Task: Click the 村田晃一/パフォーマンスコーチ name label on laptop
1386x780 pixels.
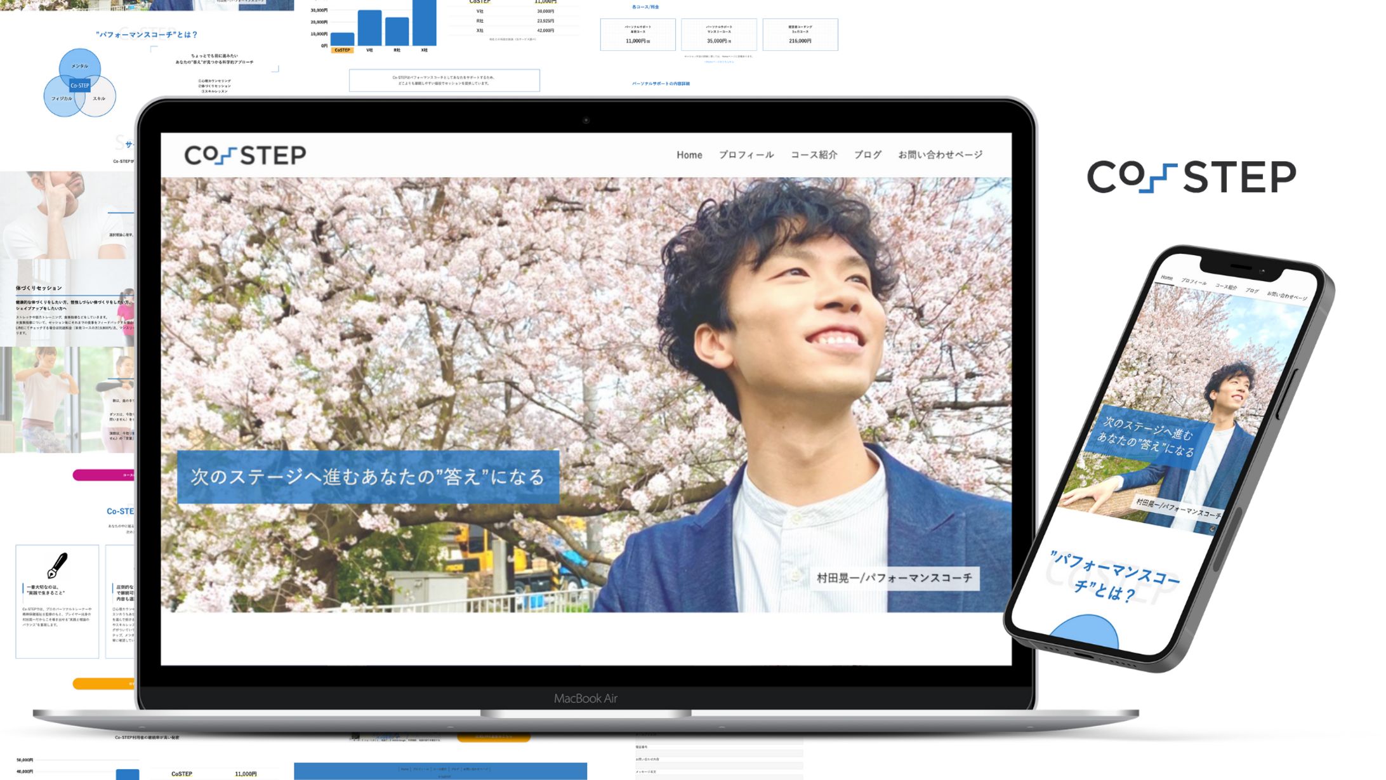Action: click(894, 578)
